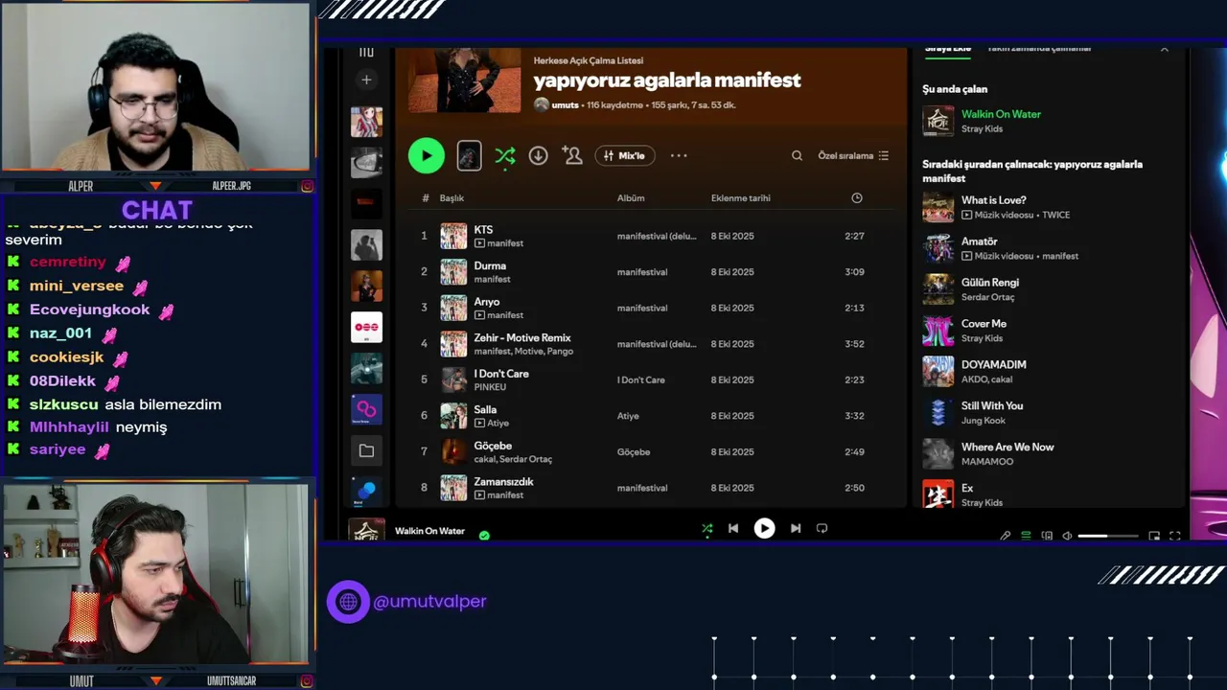Open now playing album art in player bar

tap(366, 530)
